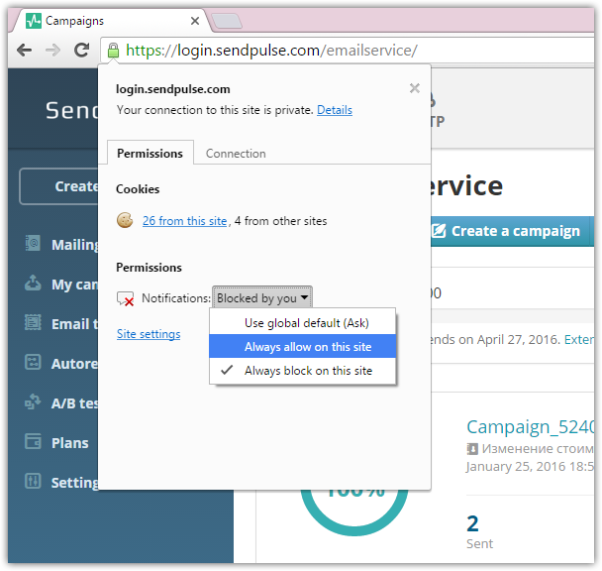Viewport: 602px width, 571px height.
Task: Open My campaigns in the sidebar
Action: (61, 284)
